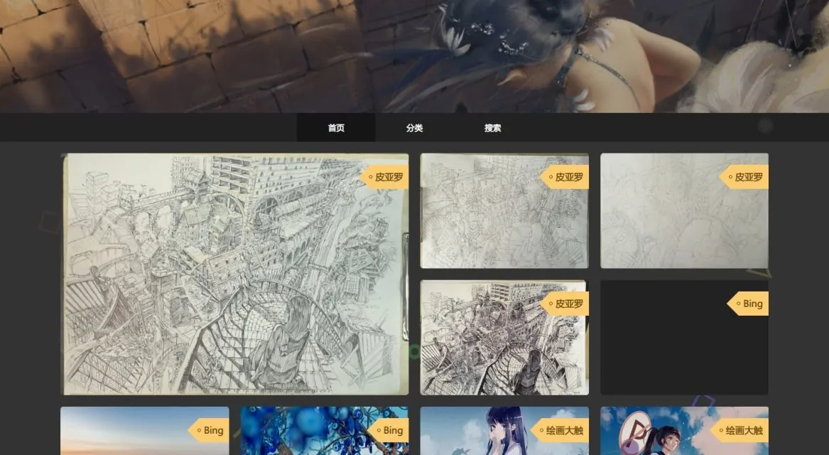Click Bing tag on the sunset sky image

click(209, 430)
